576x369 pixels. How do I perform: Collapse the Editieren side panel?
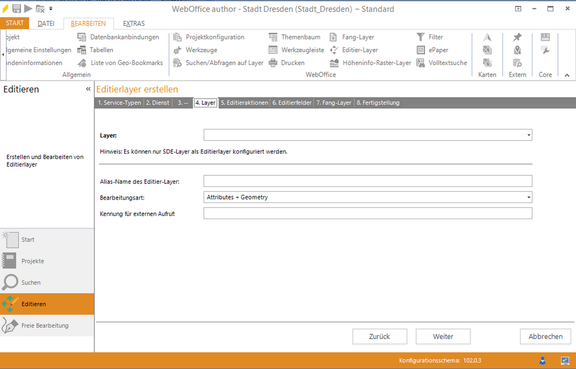click(88, 90)
